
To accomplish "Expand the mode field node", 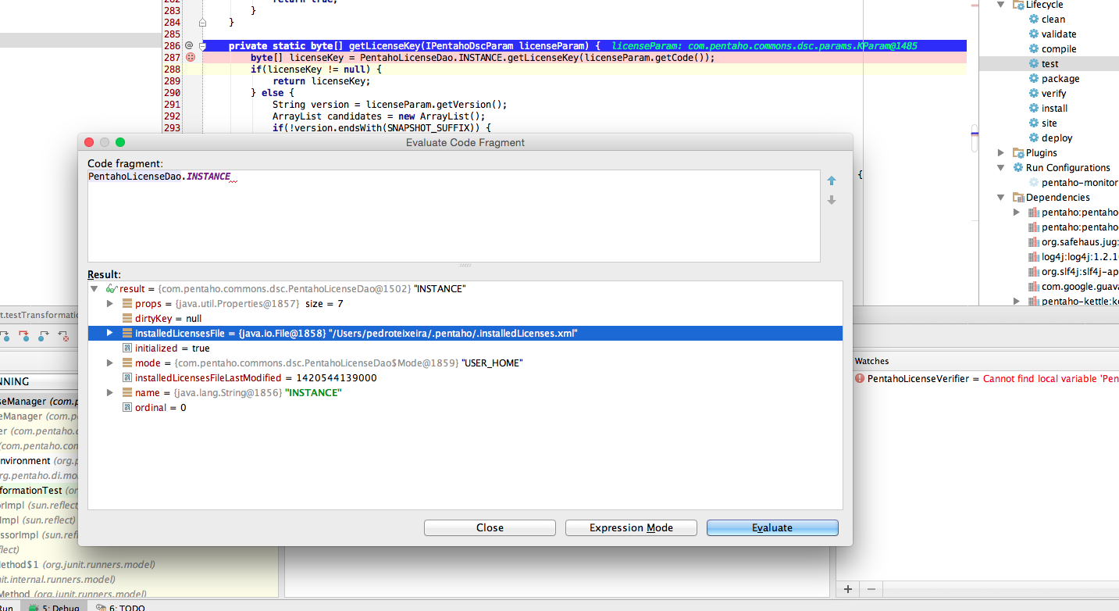I will click(110, 363).
